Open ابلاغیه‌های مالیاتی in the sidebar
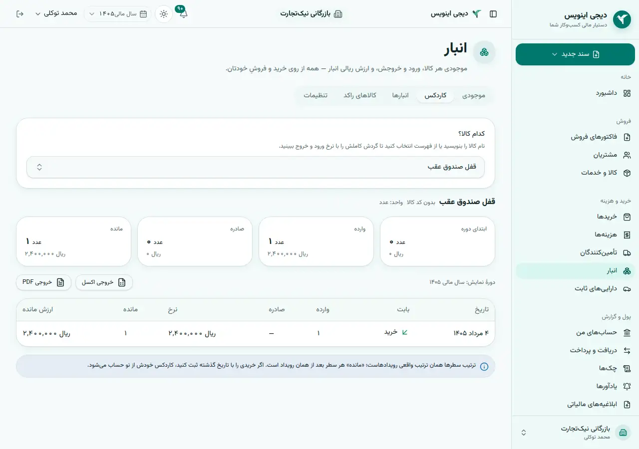This screenshot has width=639, height=449. pos(575,404)
